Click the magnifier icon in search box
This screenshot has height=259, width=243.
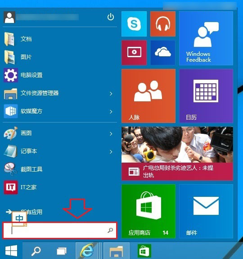coord(110,230)
